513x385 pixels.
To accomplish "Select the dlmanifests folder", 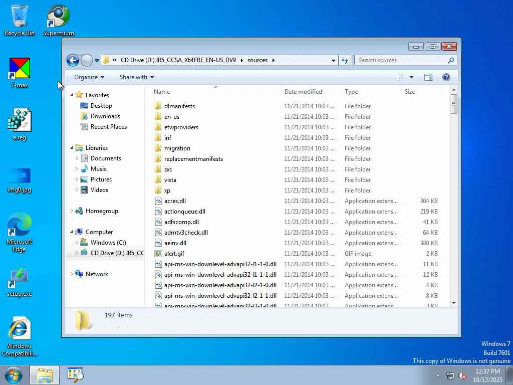I will (179, 106).
